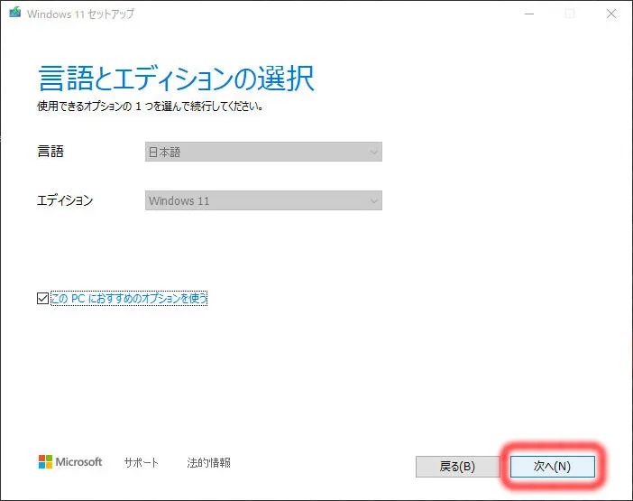The image size is (633, 501).
Task: Open the エディション dropdown showing Windows 11
Action: [263, 200]
